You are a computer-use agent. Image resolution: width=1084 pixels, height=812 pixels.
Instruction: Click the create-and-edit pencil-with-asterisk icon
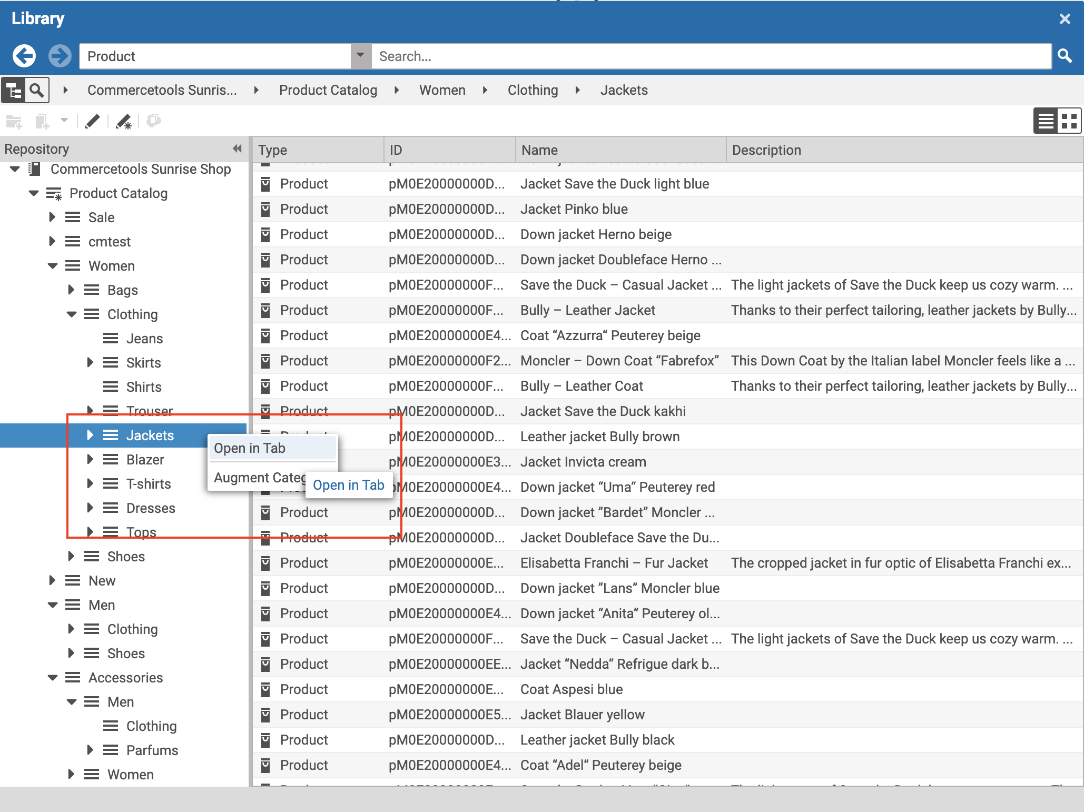pos(124,121)
